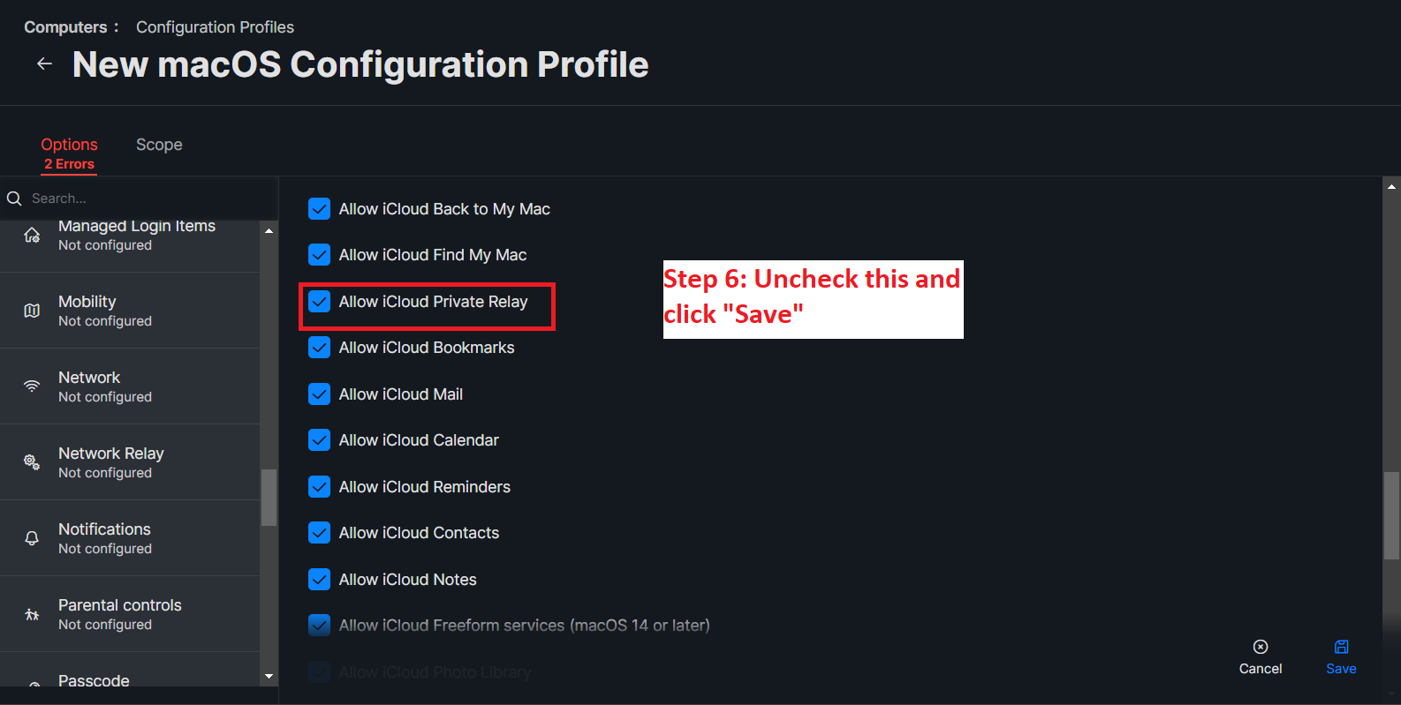Image resolution: width=1401 pixels, height=705 pixels.
Task: Disable Allow iCloud Bookmarks checkbox
Action: coord(319,348)
